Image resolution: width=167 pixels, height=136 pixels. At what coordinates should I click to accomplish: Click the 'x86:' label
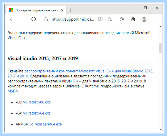pos(19,102)
